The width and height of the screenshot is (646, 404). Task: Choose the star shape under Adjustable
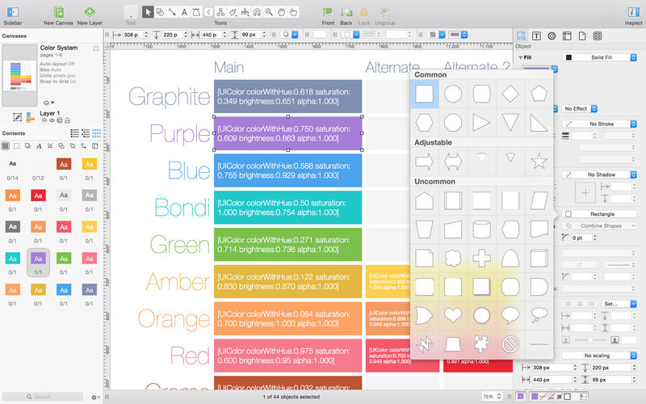coord(537,159)
